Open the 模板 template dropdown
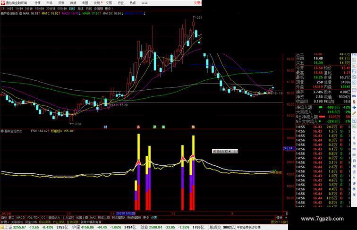Viewport: 357px width, 230px height. (x=279, y=218)
